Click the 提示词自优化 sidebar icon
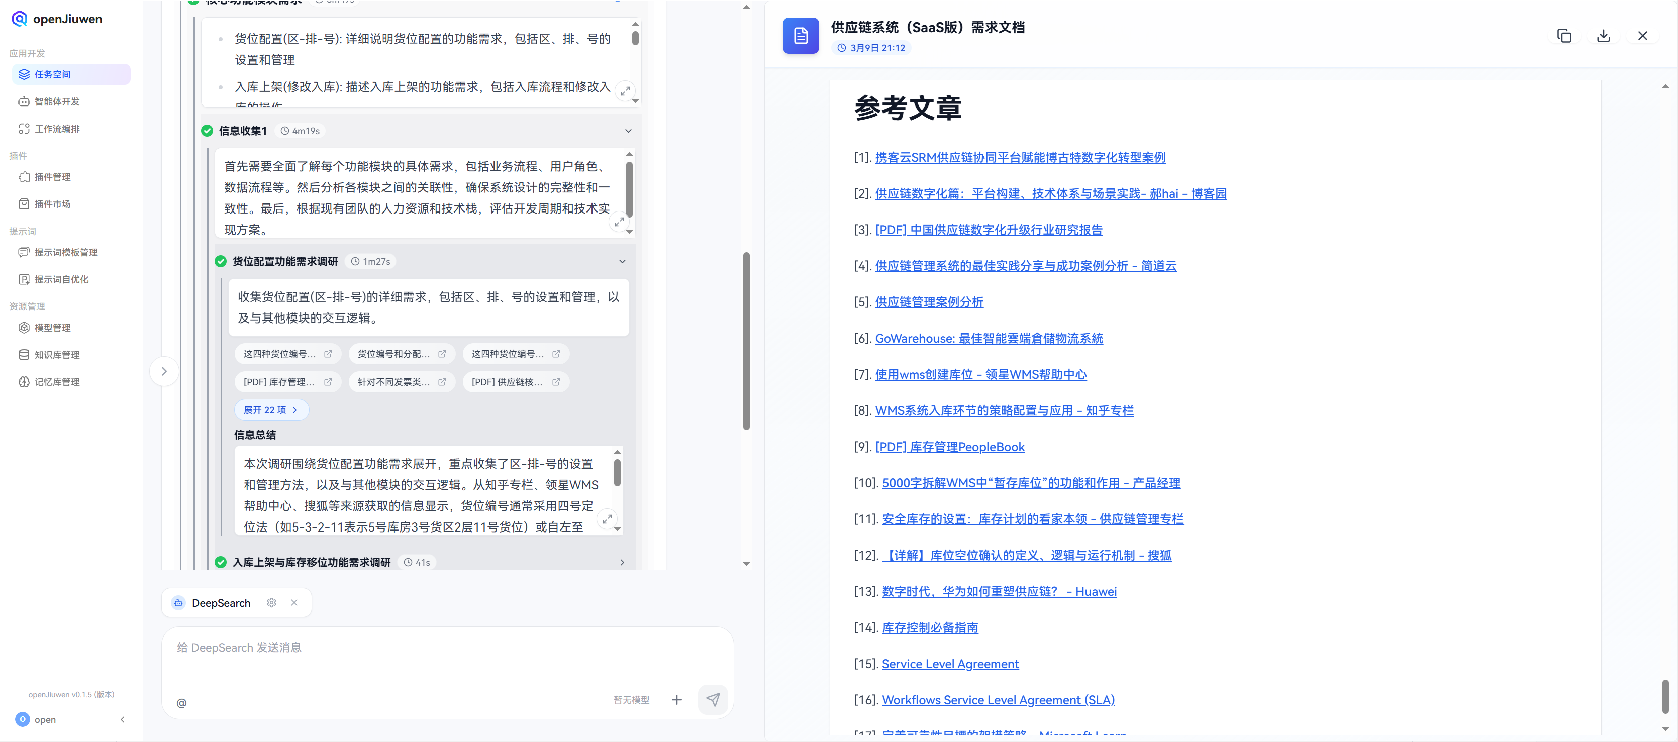 click(x=24, y=279)
